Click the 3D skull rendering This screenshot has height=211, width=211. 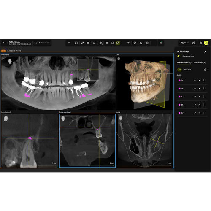[146, 81]
